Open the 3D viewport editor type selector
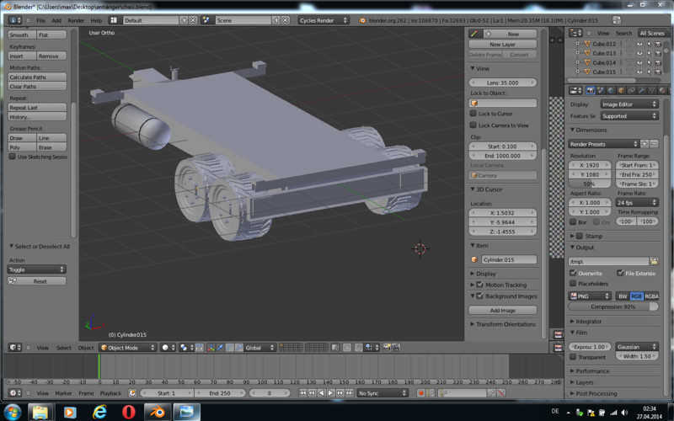This screenshot has height=421, width=674. pyautogui.click(x=15, y=348)
